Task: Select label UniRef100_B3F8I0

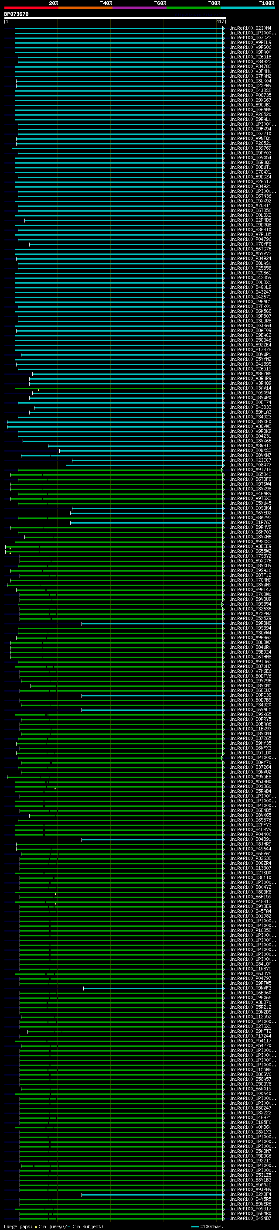Action: 250,230
